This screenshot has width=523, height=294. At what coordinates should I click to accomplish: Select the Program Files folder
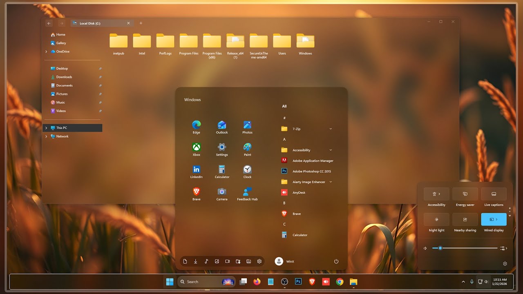pos(189,45)
